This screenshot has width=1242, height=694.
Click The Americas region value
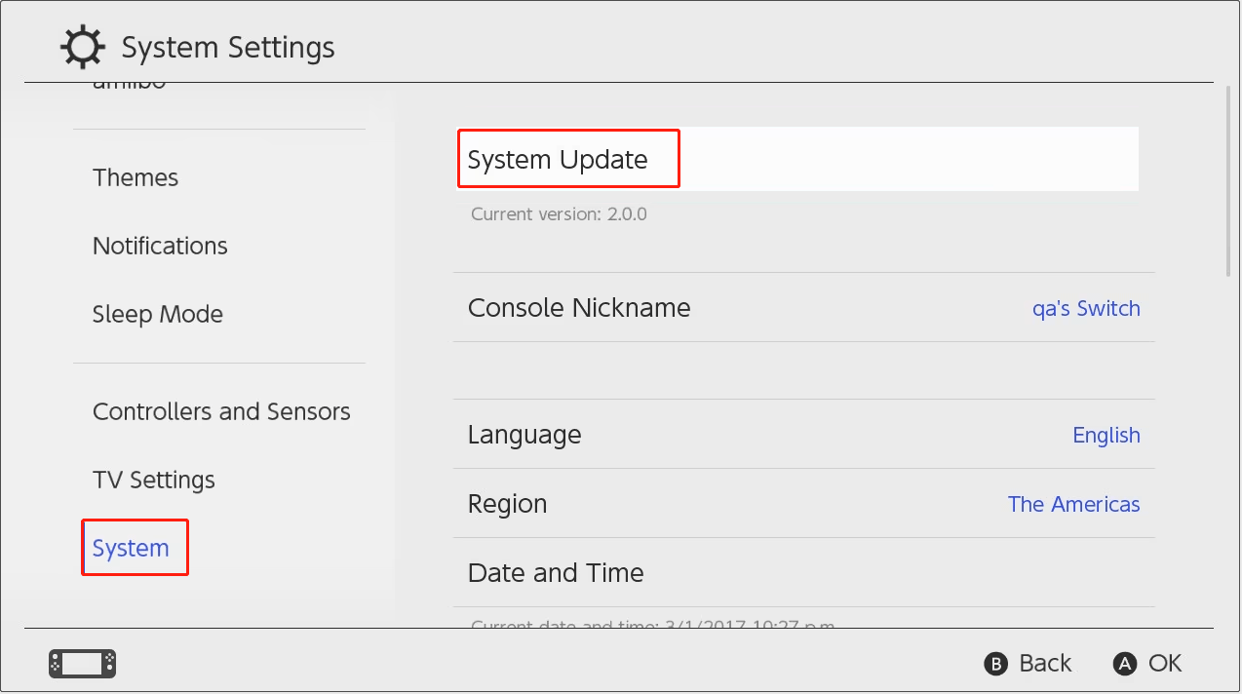[x=1073, y=504]
